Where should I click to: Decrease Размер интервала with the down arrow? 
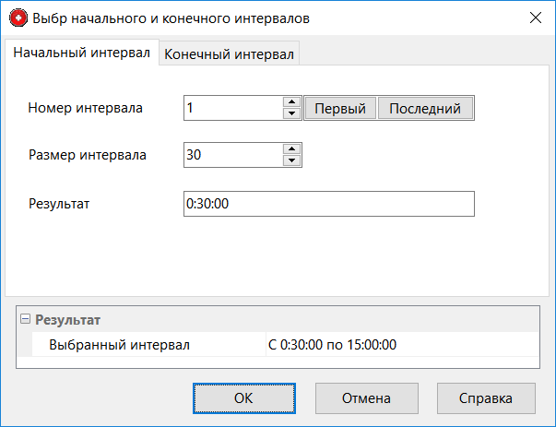tap(292, 160)
